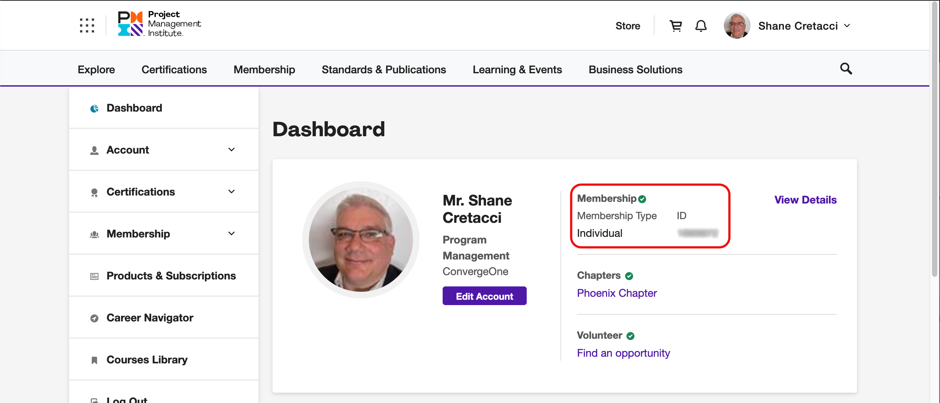Open the Standards & Publications menu
The width and height of the screenshot is (940, 403).
pos(384,70)
